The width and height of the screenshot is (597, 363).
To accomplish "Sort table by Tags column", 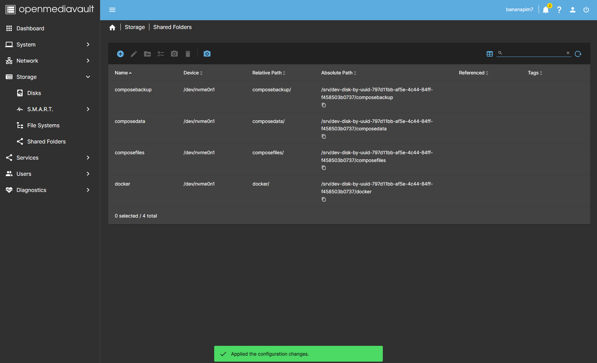I will click(535, 73).
